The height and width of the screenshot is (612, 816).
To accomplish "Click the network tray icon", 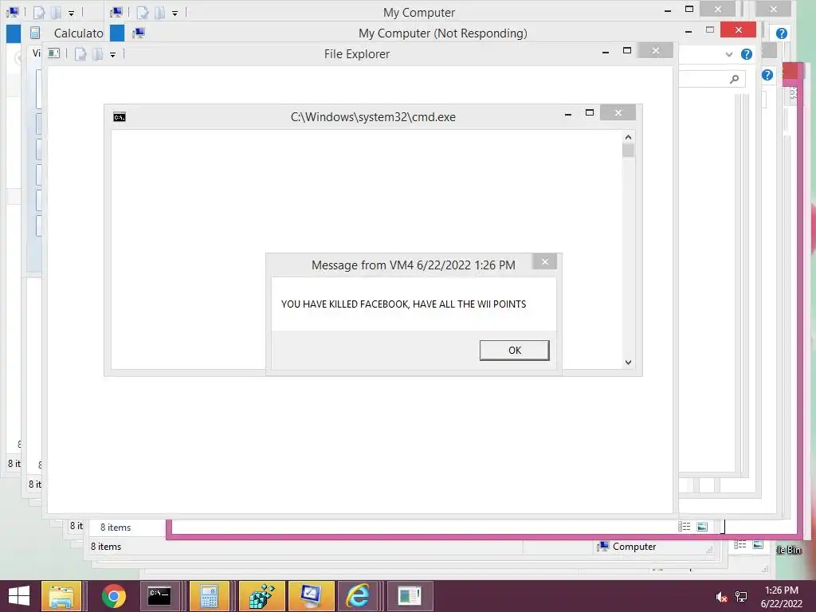I will 741,597.
